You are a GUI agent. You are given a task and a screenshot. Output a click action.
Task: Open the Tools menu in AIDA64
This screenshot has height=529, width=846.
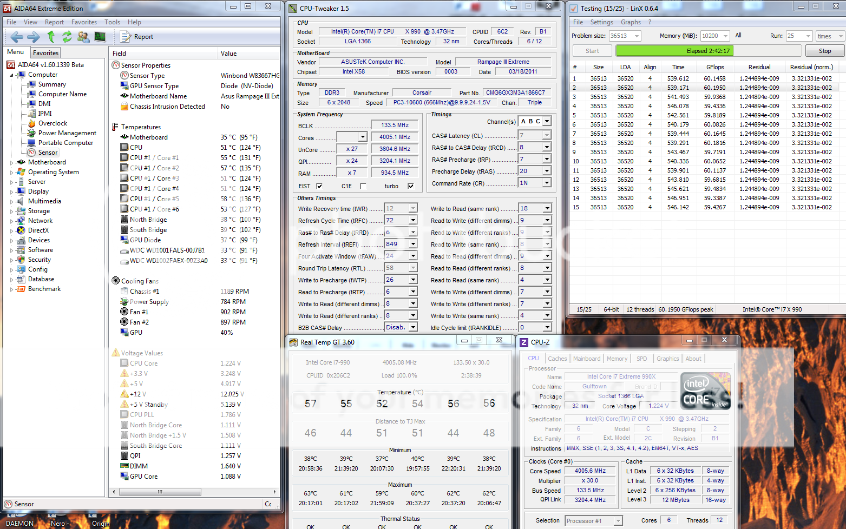112,22
